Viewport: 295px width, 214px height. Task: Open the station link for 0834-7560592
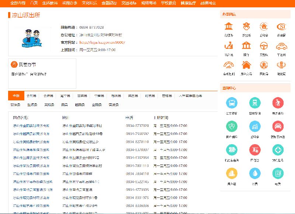point(31,134)
